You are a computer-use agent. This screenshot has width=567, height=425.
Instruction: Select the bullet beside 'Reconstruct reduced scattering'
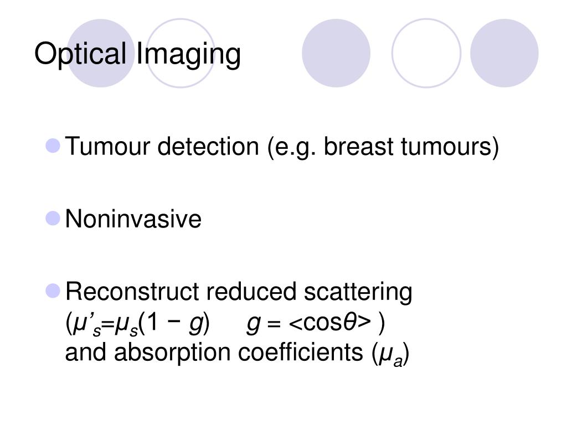pyautogui.click(x=53, y=291)
